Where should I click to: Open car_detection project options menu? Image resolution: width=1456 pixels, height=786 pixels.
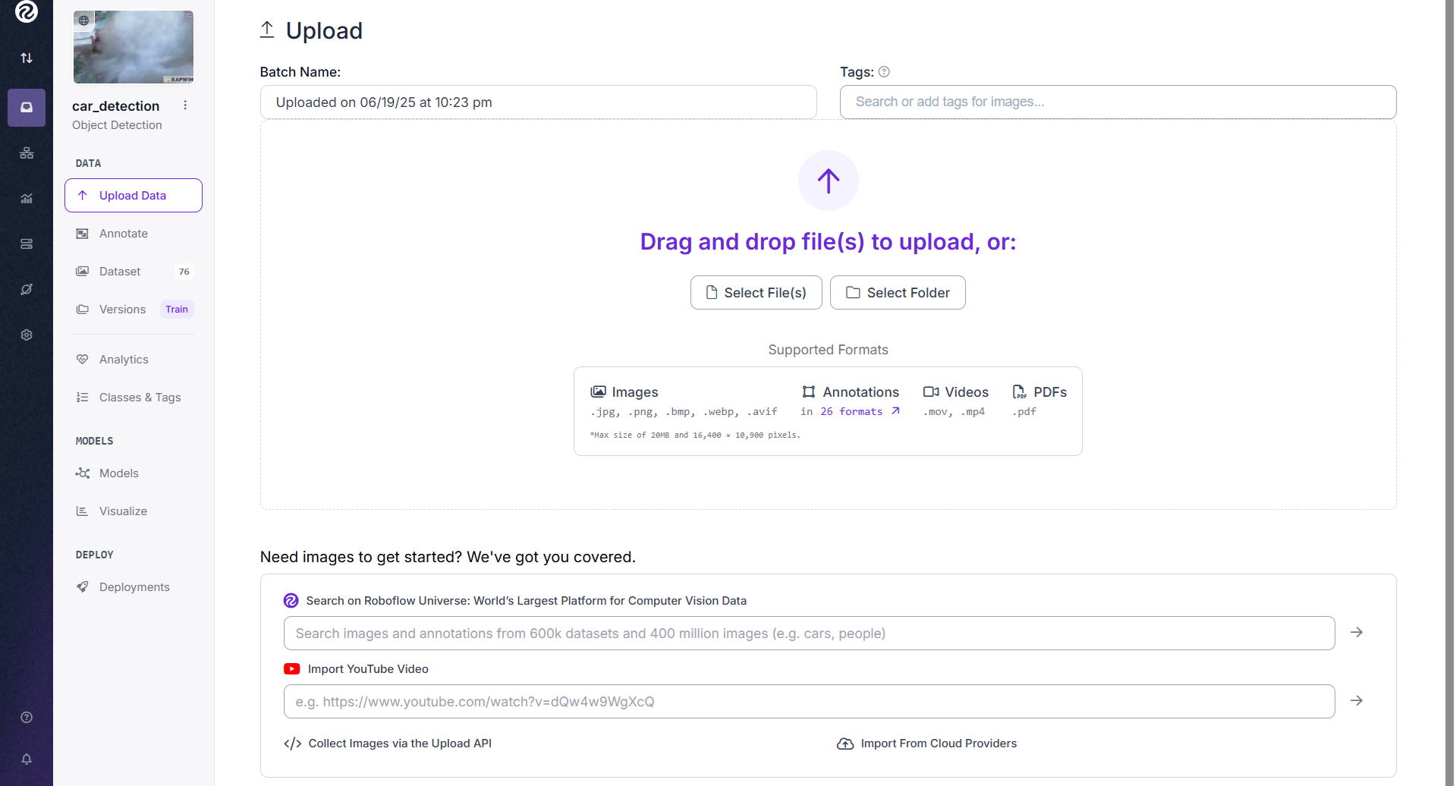click(185, 105)
